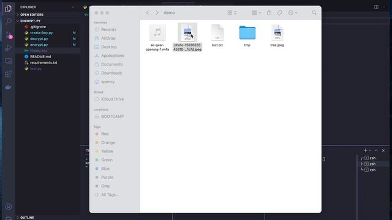Open editor more actions ellipsis
392x220 pixels.
(383, 7)
